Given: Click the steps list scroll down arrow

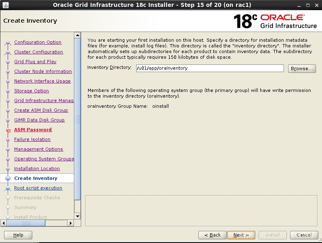Looking at the screenshot, I should click(x=78, y=216).
